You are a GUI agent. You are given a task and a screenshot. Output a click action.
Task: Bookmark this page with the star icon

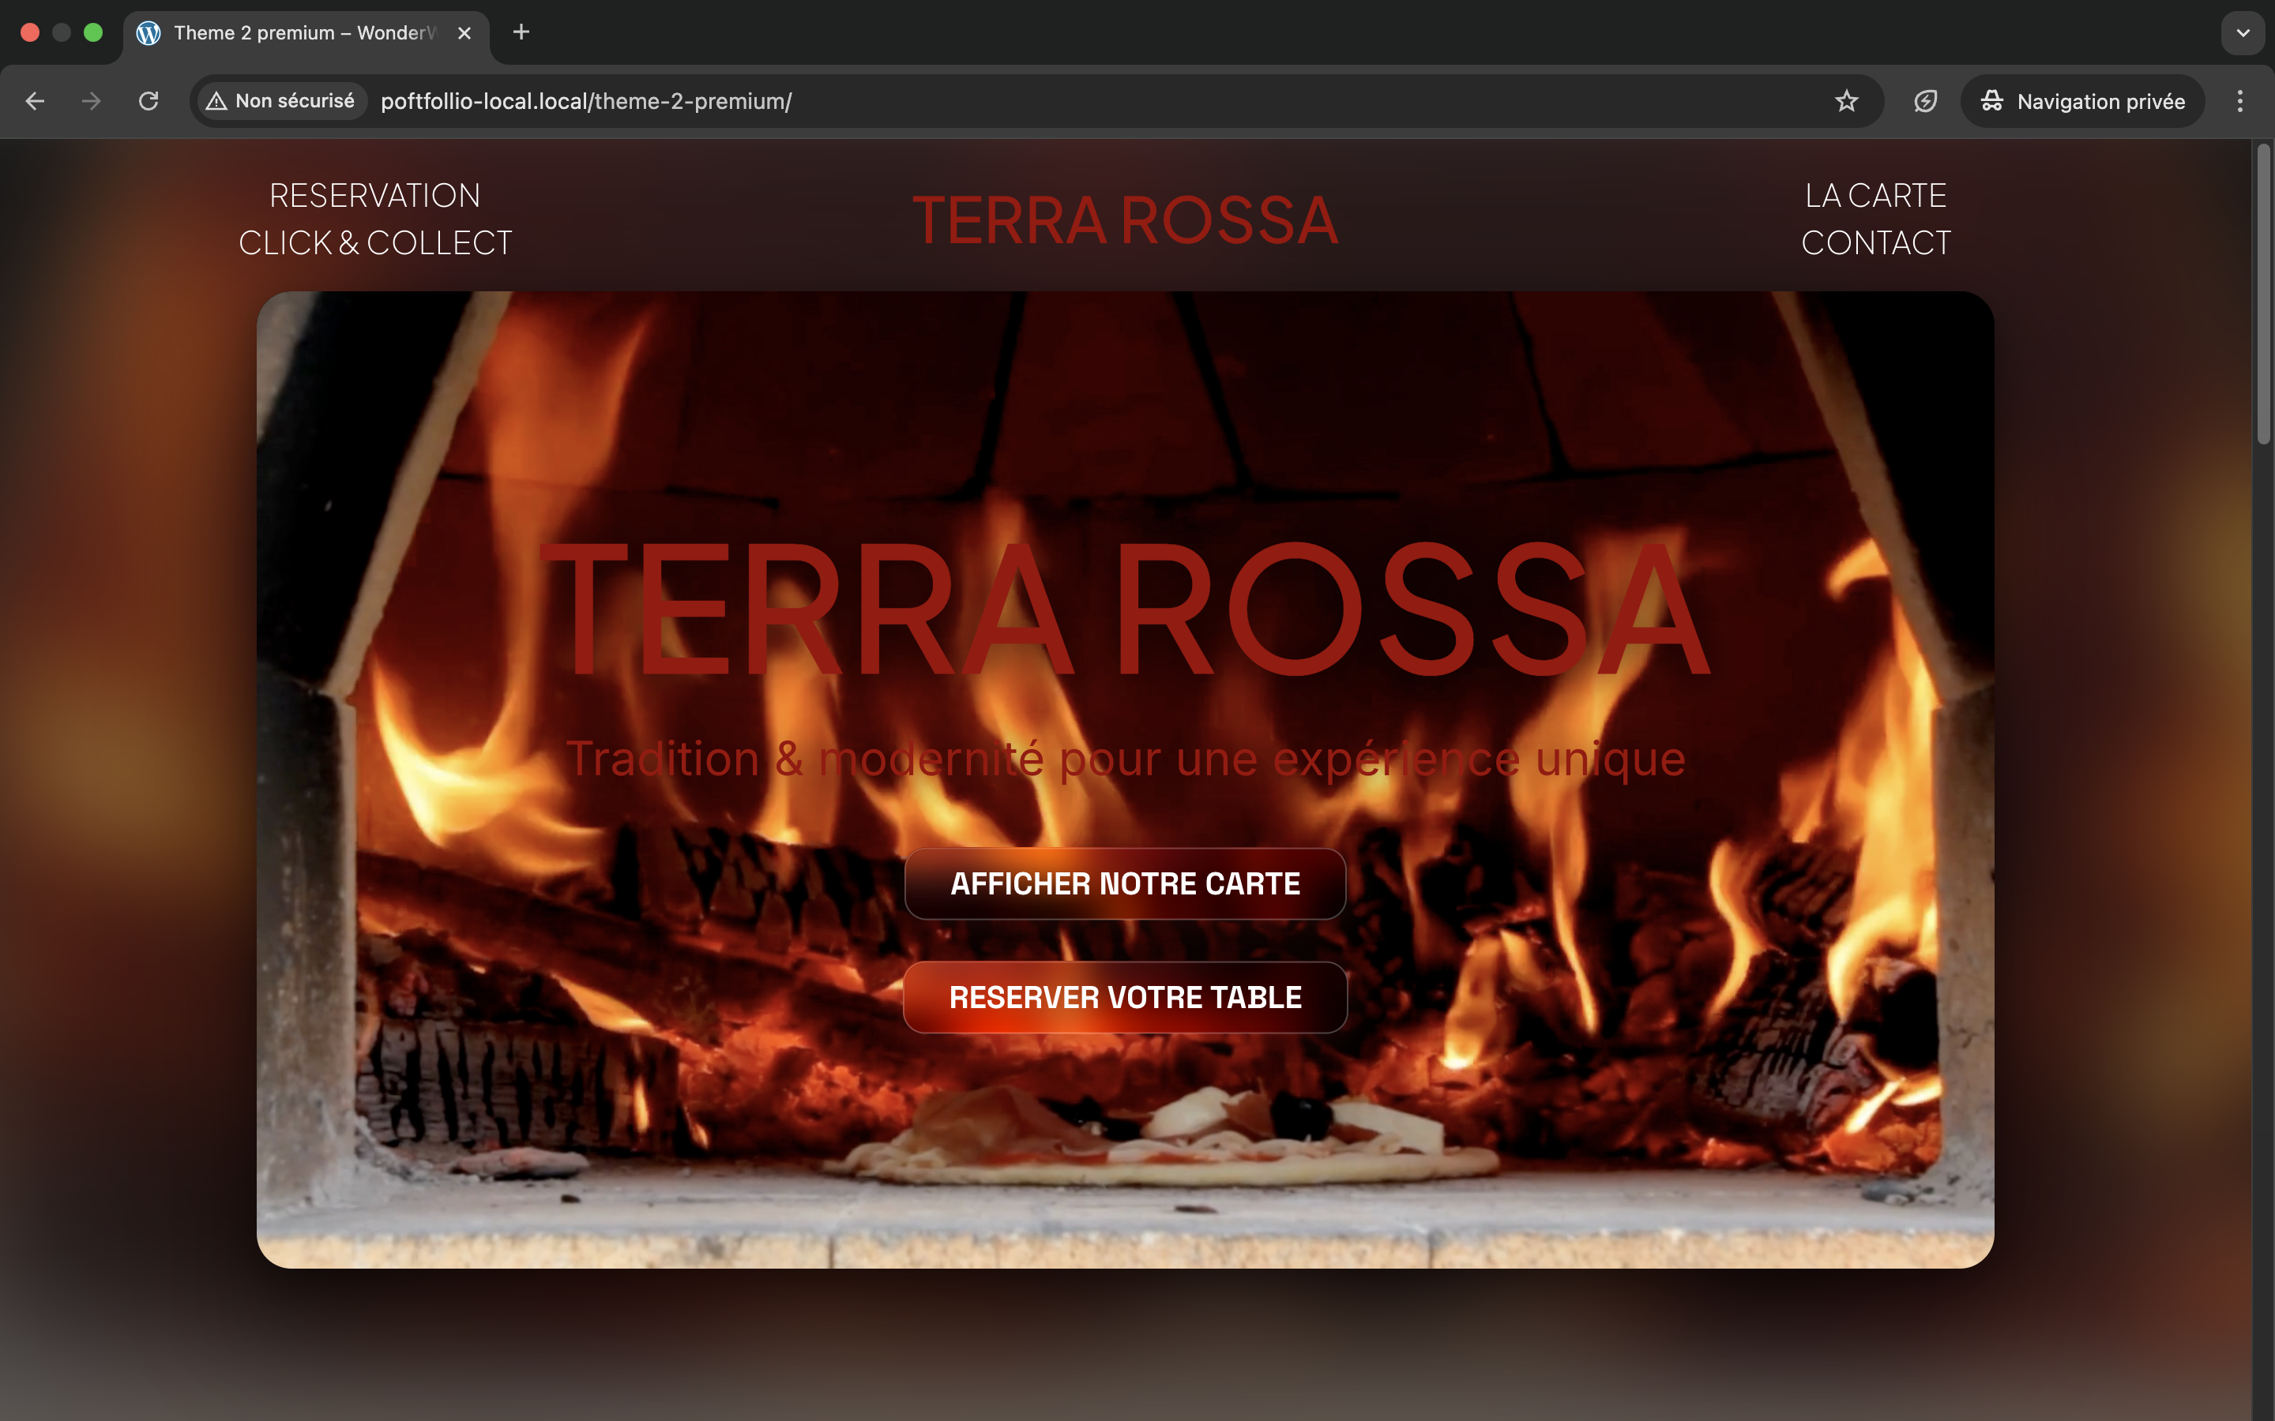pos(1845,102)
